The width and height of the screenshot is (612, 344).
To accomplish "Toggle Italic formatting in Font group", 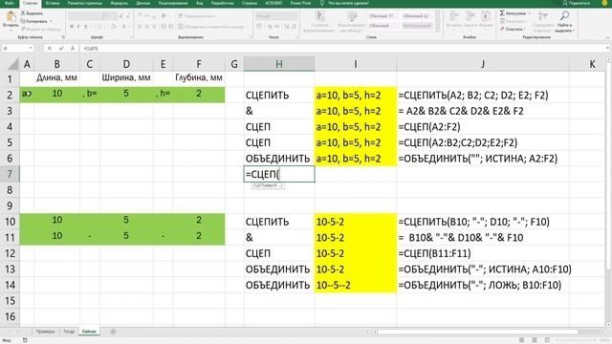I will click(78, 27).
